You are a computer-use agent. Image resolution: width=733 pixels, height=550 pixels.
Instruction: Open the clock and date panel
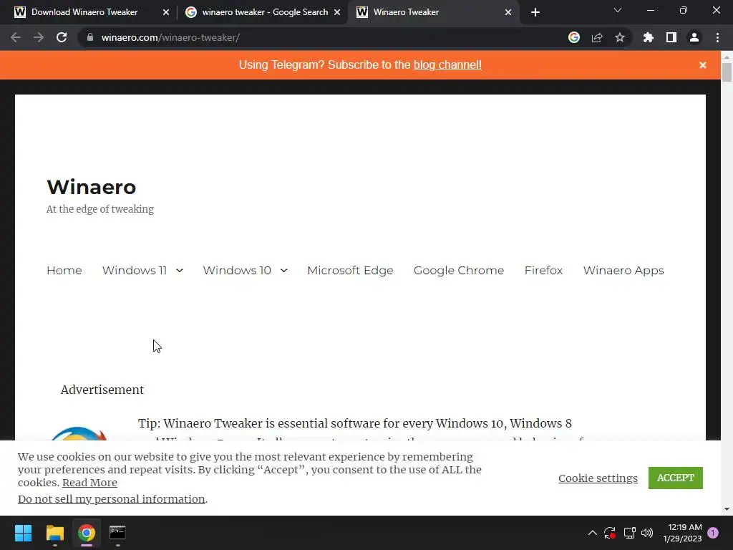(x=682, y=533)
